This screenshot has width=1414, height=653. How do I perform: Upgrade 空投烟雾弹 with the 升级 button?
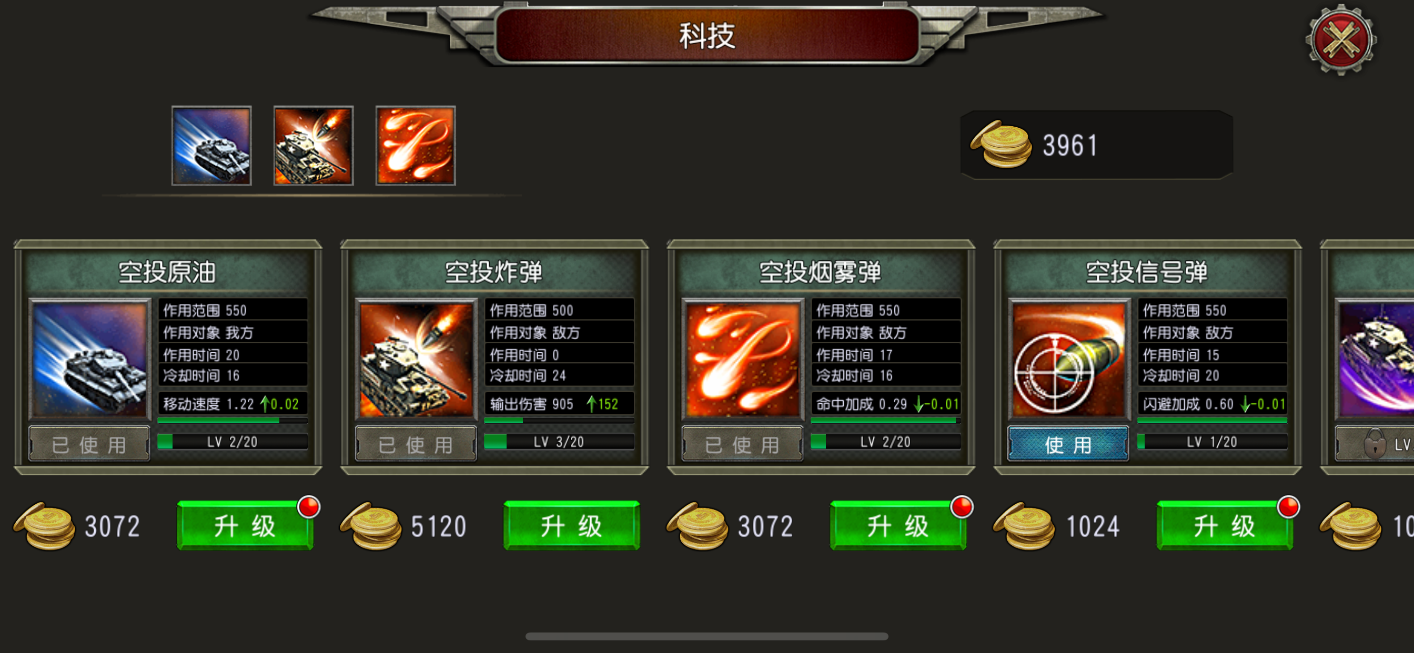[898, 526]
